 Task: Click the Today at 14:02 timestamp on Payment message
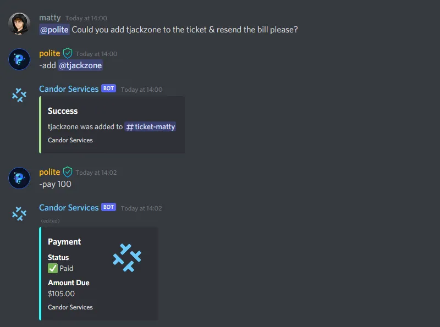pyautogui.click(x=141, y=208)
